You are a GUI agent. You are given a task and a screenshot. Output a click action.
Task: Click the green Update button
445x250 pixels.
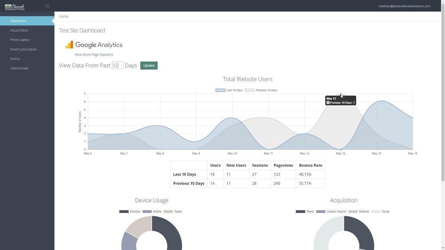click(x=149, y=65)
